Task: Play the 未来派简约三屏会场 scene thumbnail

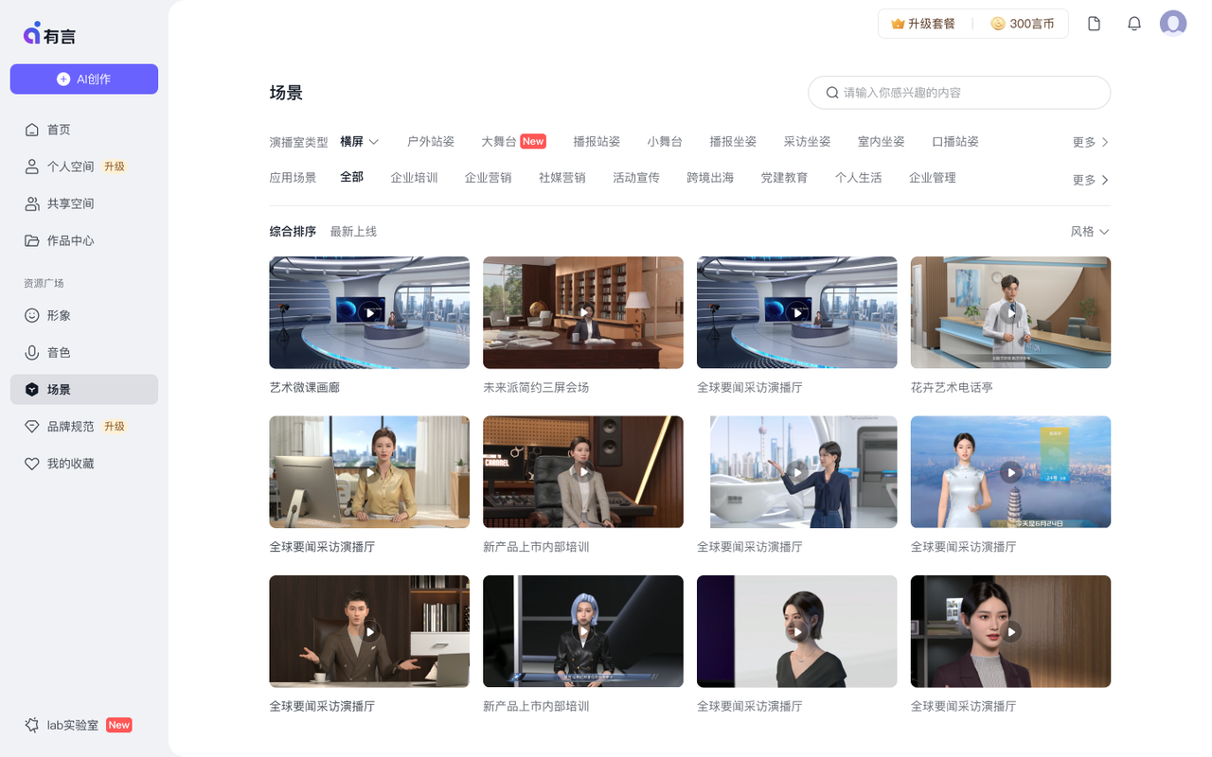Action: pos(583,312)
